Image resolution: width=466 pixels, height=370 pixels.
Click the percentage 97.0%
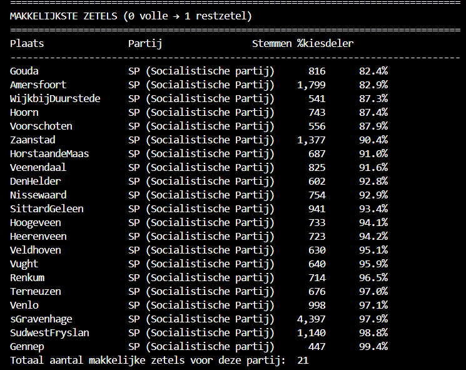pyautogui.click(x=373, y=292)
